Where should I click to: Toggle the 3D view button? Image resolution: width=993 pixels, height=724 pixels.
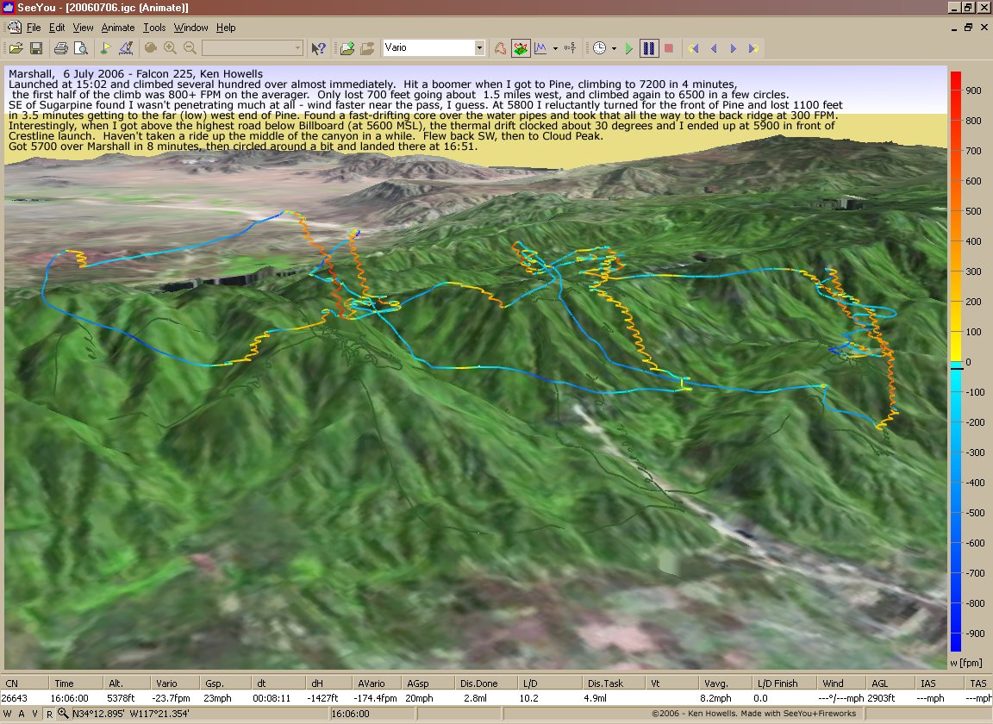tap(521, 48)
